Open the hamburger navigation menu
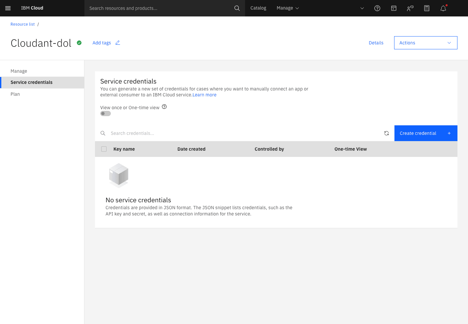The width and height of the screenshot is (468, 324). 8,8
